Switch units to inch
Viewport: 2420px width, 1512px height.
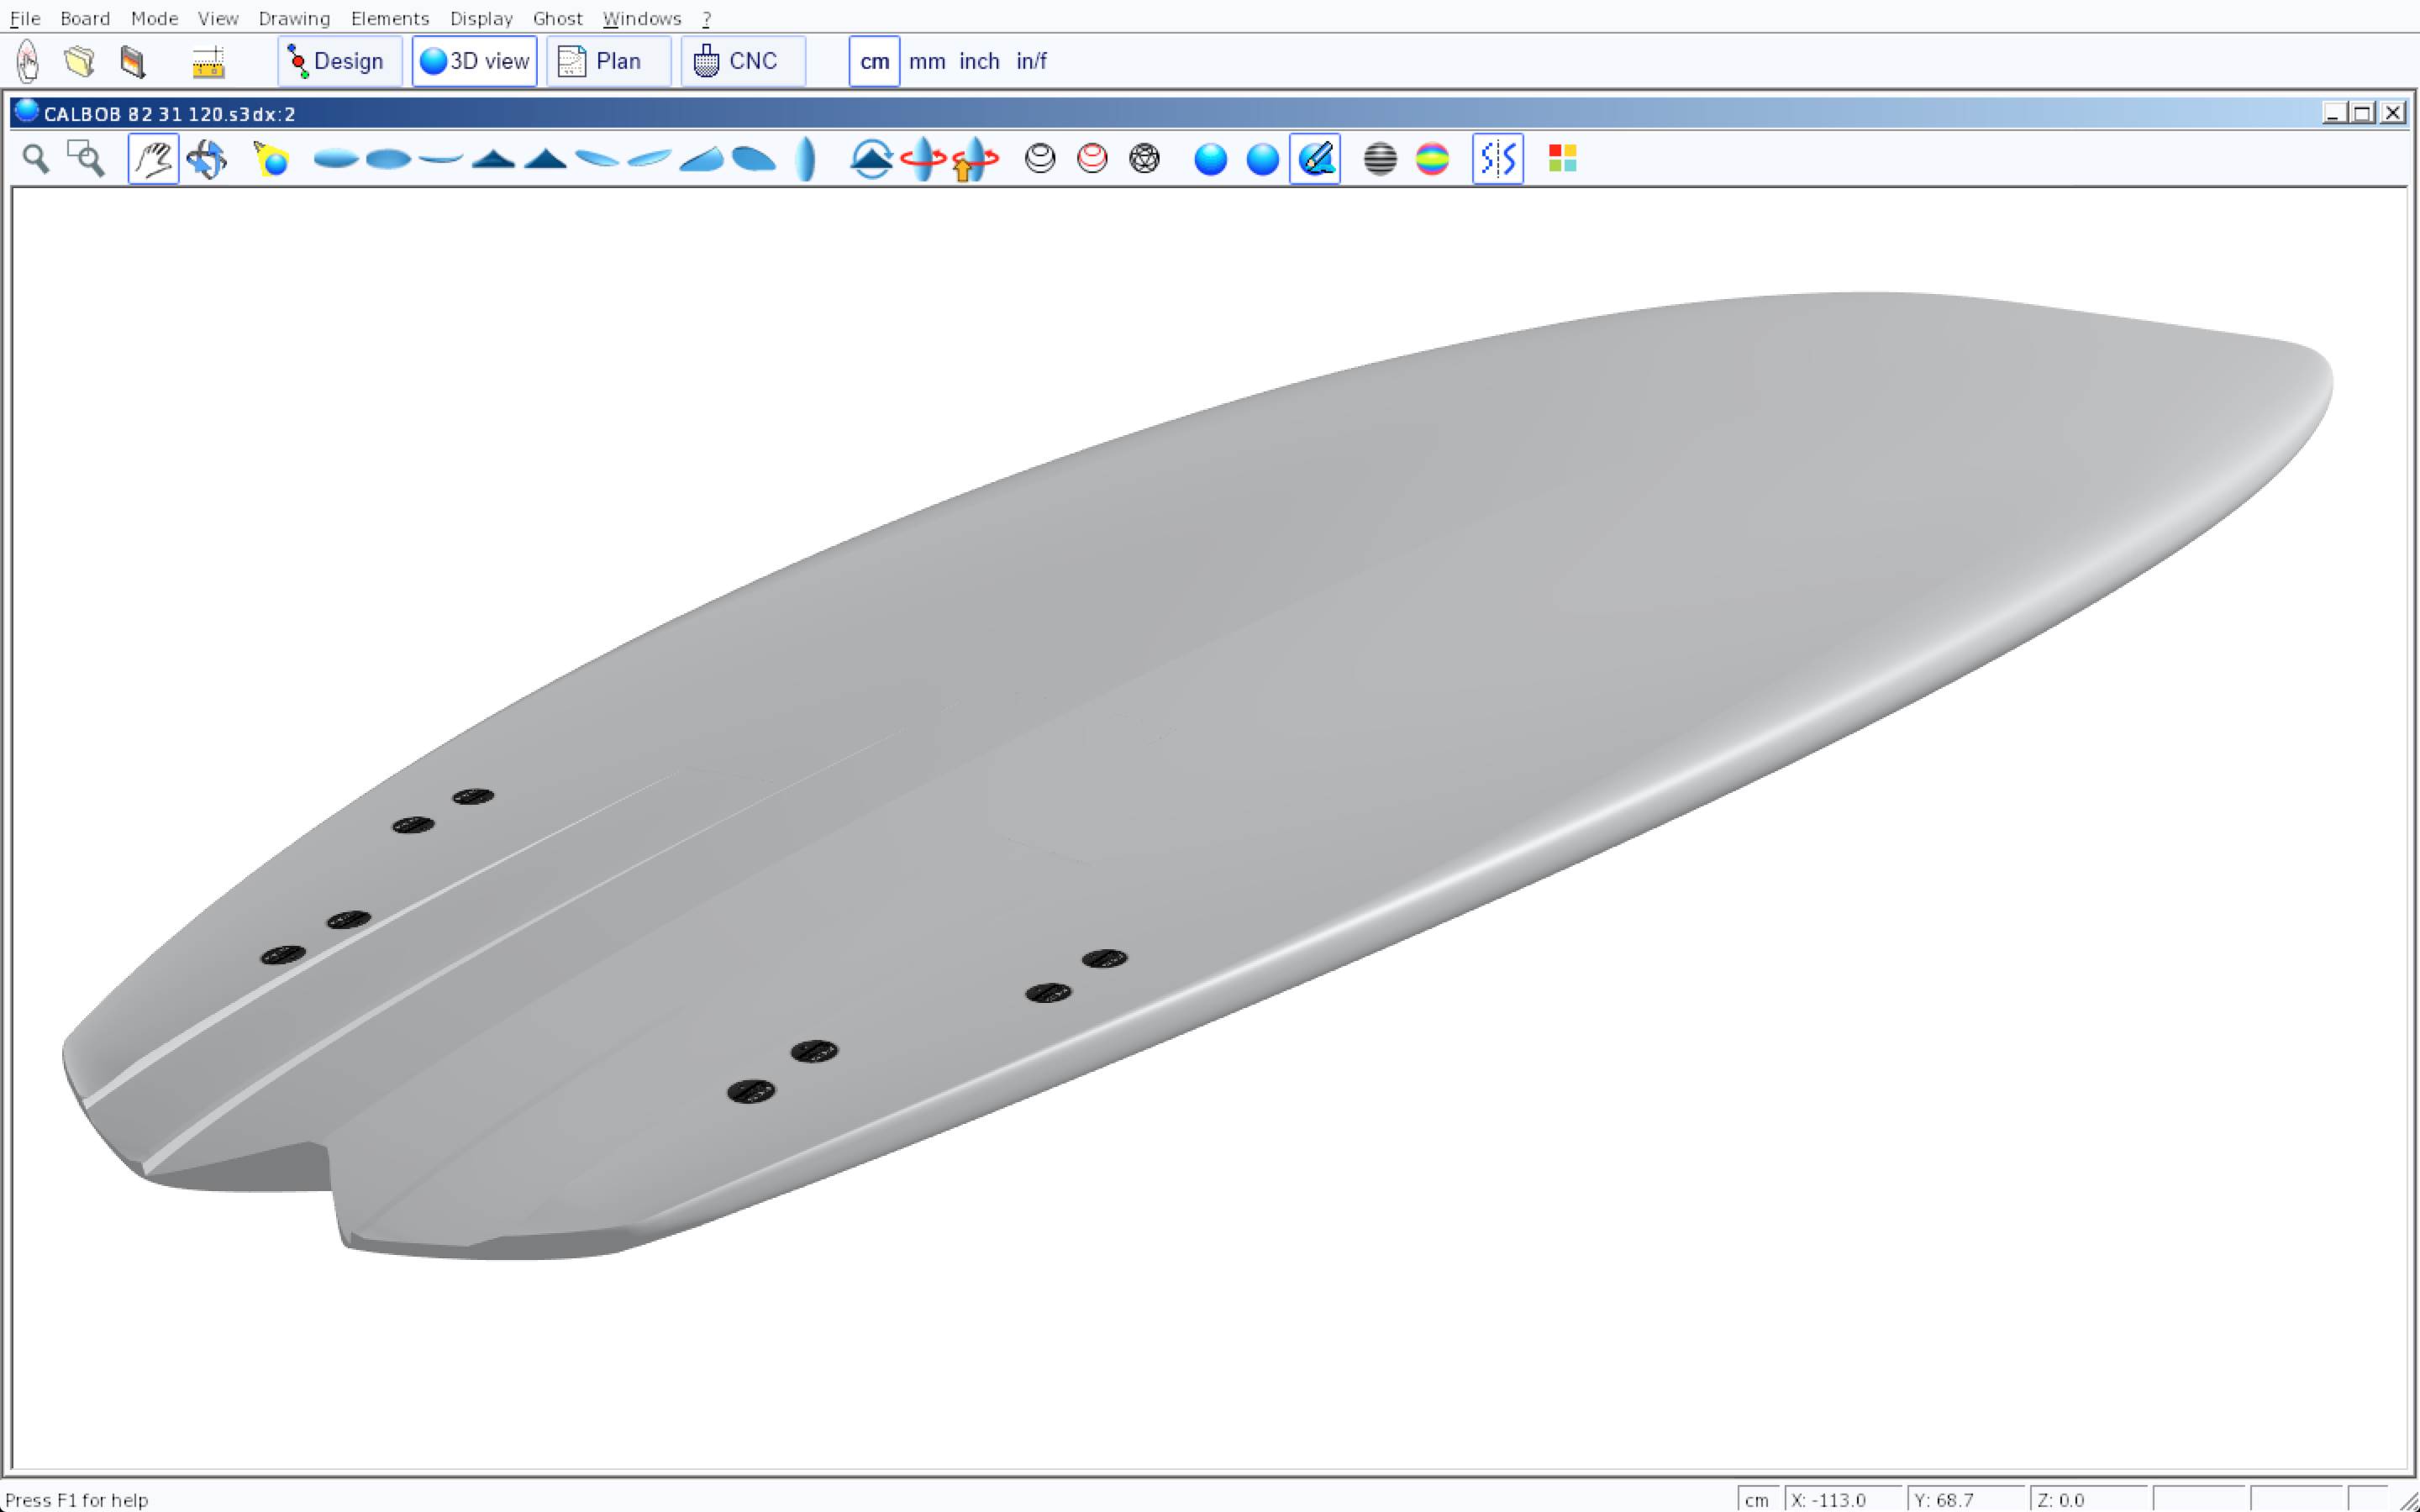click(x=979, y=61)
